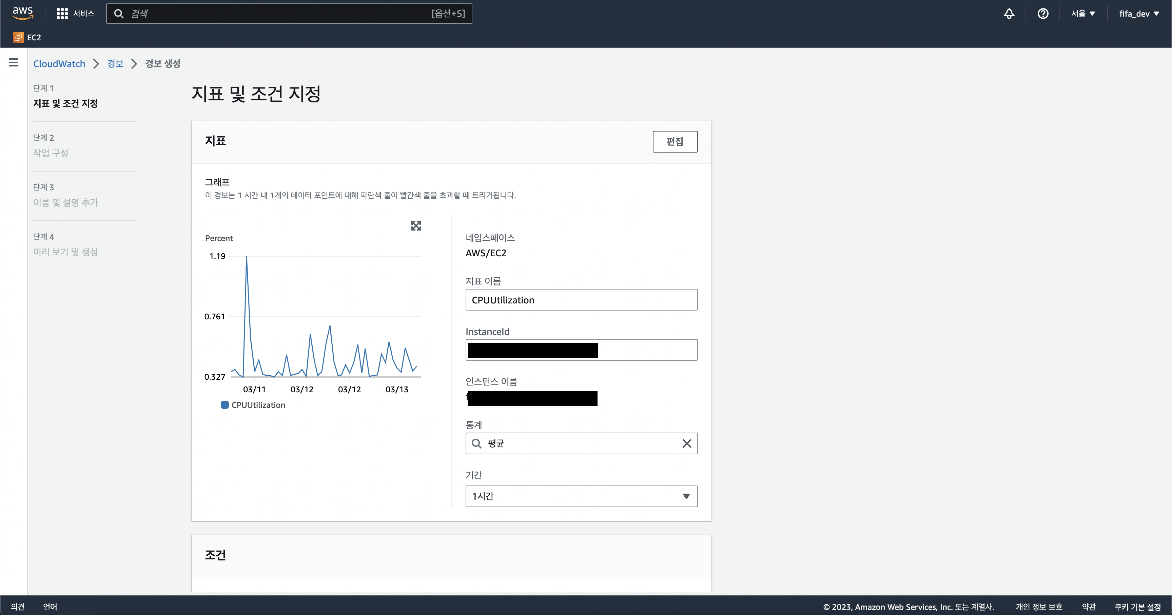Click the EC2 service shortcut icon
Viewport: 1172px width, 615px height.
click(x=18, y=37)
